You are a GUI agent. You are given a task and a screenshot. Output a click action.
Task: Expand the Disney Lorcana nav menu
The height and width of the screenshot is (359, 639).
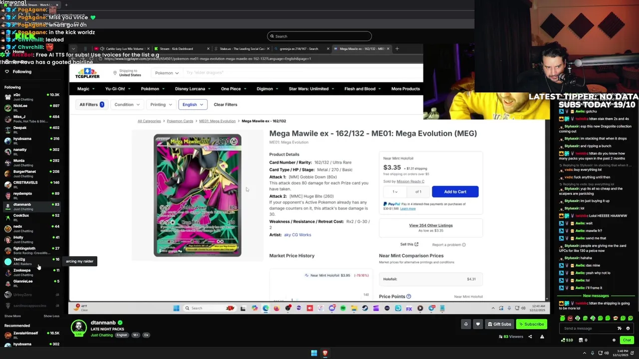193,89
